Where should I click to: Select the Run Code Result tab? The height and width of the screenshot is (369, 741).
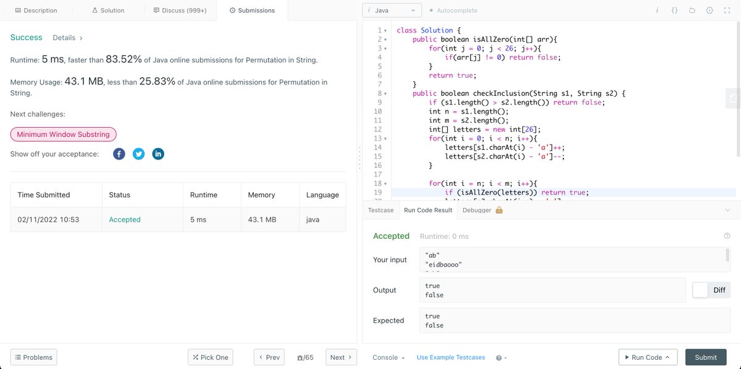coord(428,210)
